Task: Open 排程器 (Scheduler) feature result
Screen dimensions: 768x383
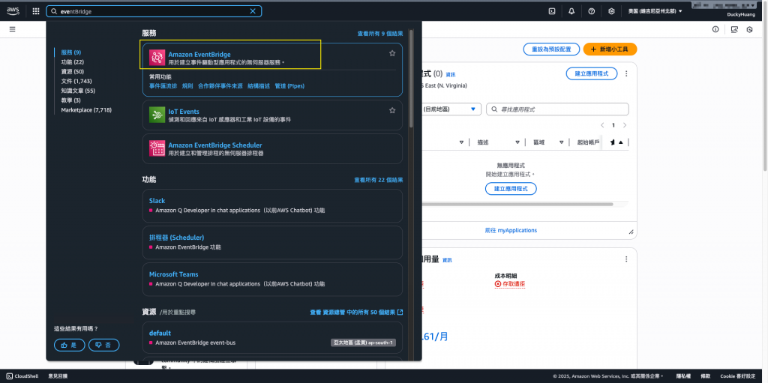Action: 176,238
